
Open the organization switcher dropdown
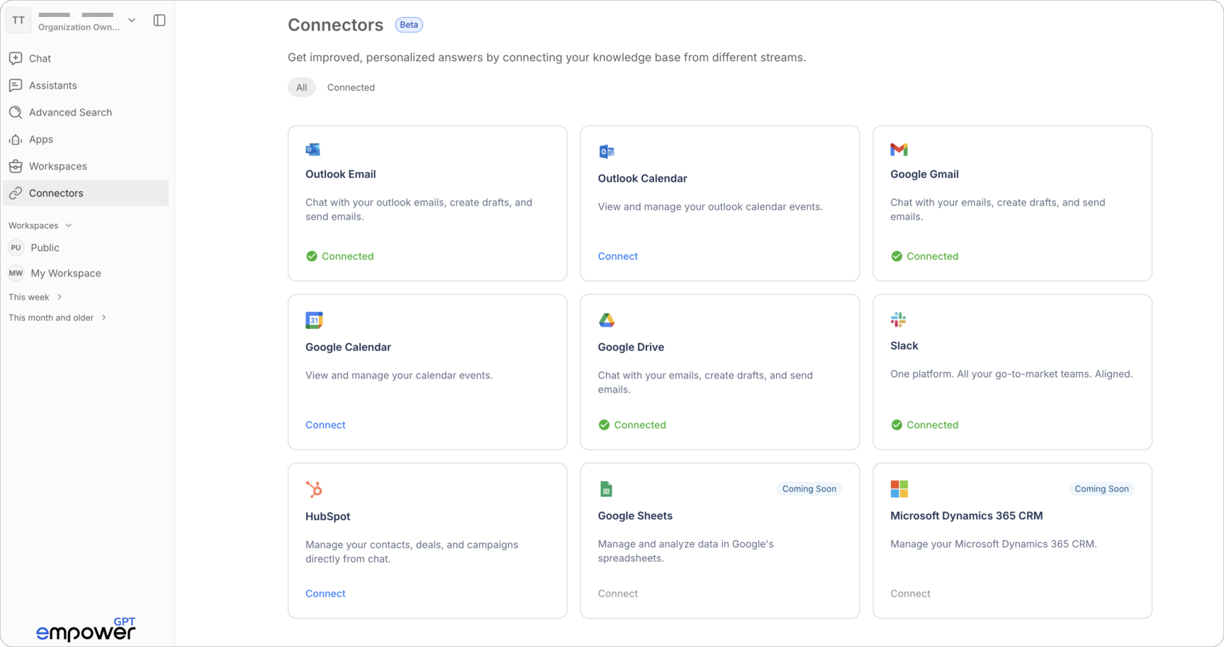(x=132, y=21)
